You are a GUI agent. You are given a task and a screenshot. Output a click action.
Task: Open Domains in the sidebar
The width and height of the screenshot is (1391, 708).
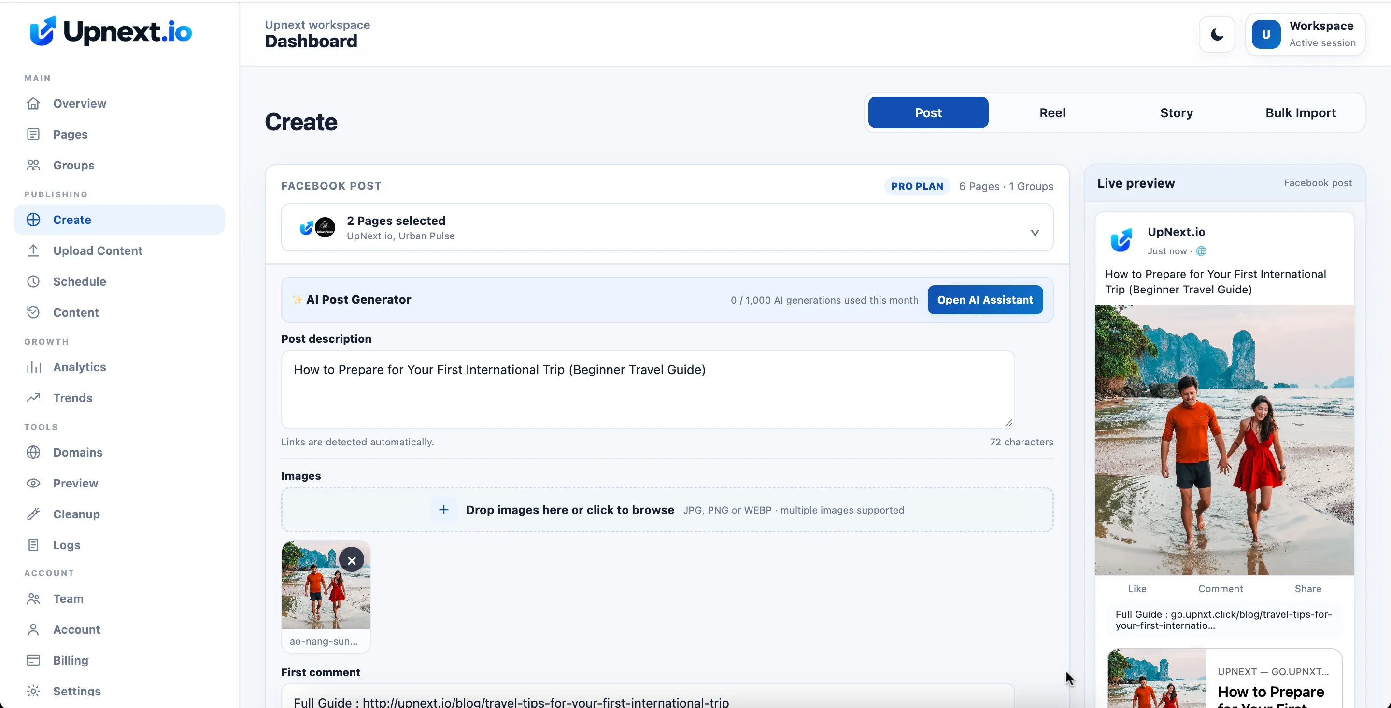coord(119,452)
